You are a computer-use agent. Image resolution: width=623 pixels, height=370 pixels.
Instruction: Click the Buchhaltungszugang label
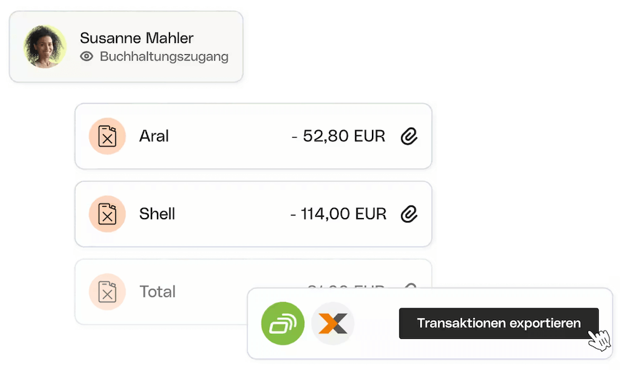pos(164,57)
